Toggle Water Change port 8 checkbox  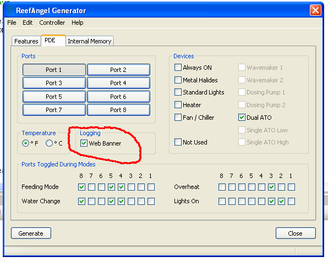coord(81,202)
